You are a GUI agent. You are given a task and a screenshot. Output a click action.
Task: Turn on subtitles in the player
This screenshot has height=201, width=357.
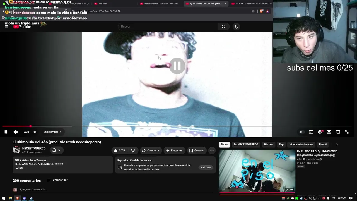(x=311, y=132)
